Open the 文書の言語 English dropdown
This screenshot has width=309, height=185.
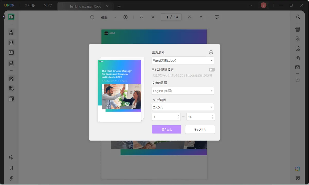tap(183, 91)
